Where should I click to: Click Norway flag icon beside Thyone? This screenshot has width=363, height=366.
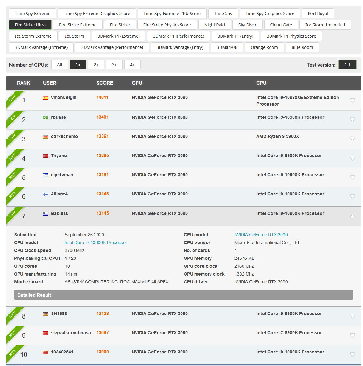pos(46,156)
